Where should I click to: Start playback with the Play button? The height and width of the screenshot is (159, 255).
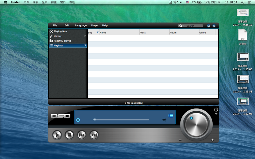[x=57, y=135]
